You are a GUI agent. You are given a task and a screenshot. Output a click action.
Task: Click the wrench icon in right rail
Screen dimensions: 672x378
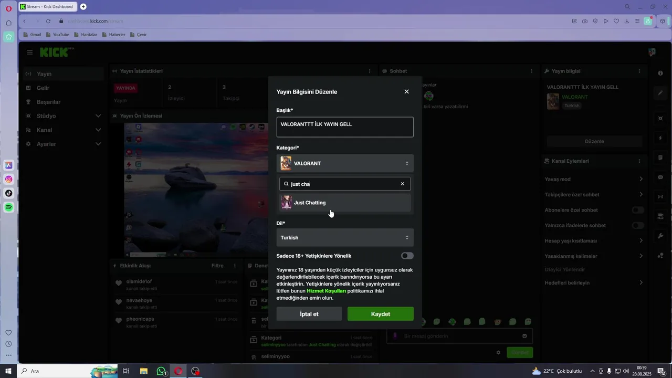660,236
